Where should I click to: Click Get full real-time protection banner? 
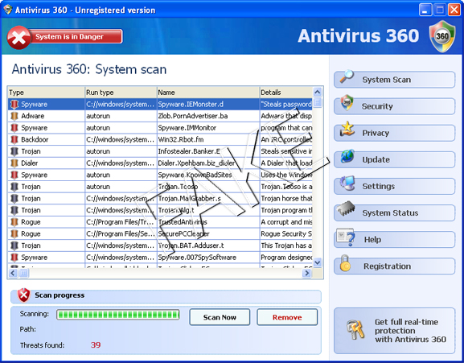click(395, 331)
